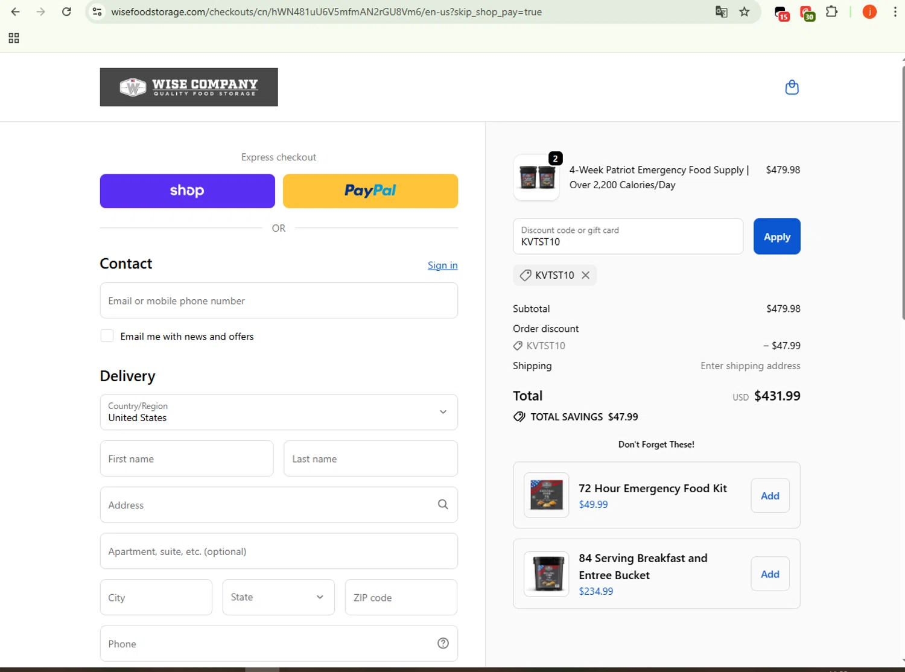Image resolution: width=905 pixels, height=672 pixels.
Task: Check Email me with news and offers
Action: click(107, 336)
